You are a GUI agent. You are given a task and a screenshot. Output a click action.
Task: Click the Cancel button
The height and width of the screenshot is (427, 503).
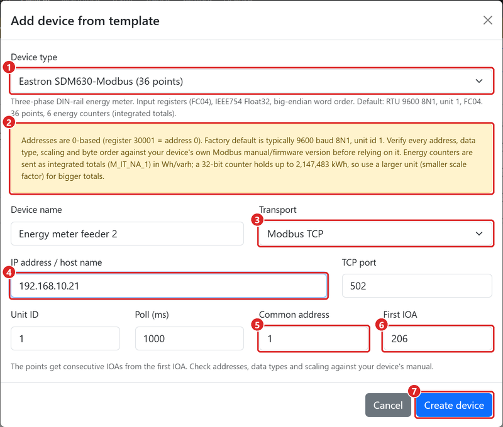point(388,405)
